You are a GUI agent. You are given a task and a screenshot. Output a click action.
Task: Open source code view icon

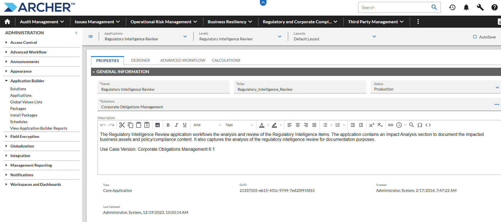tap(428, 125)
